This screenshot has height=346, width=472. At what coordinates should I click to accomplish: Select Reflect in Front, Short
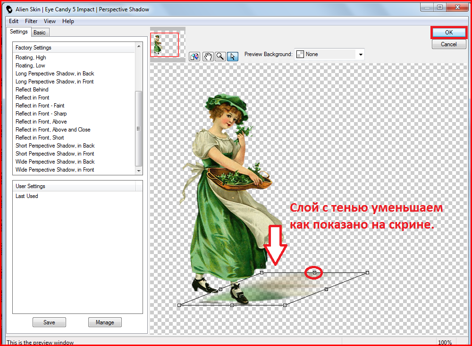pos(40,138)
